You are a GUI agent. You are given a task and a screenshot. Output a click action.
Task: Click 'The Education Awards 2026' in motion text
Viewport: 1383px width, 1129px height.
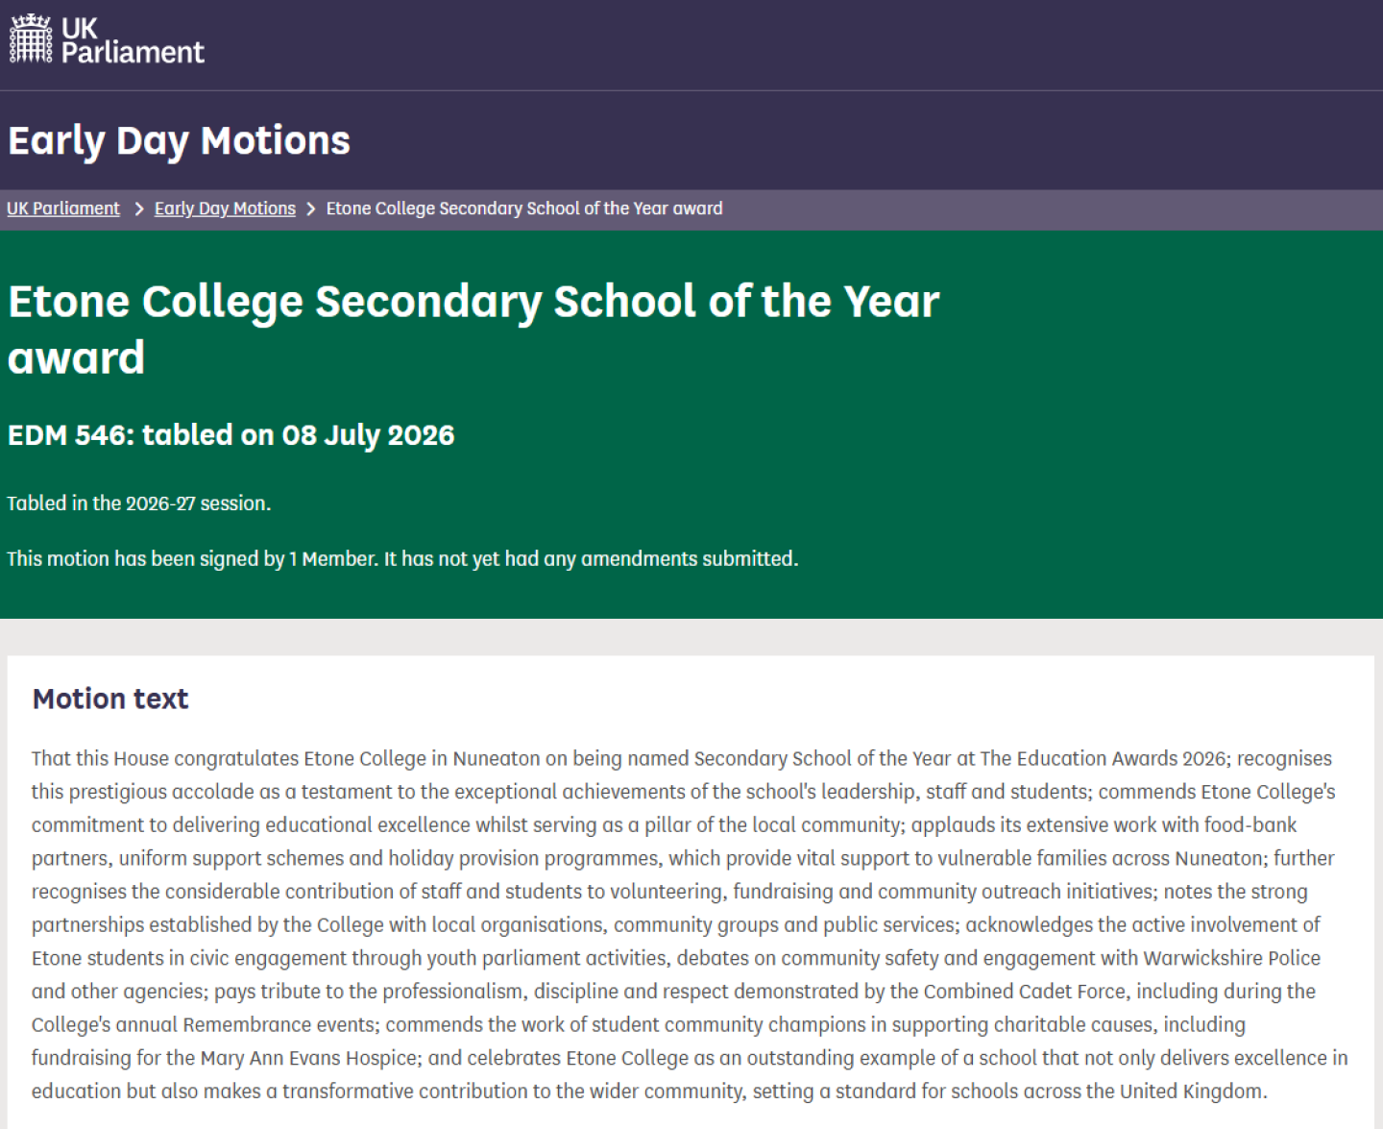click(x=1103, y=758)
